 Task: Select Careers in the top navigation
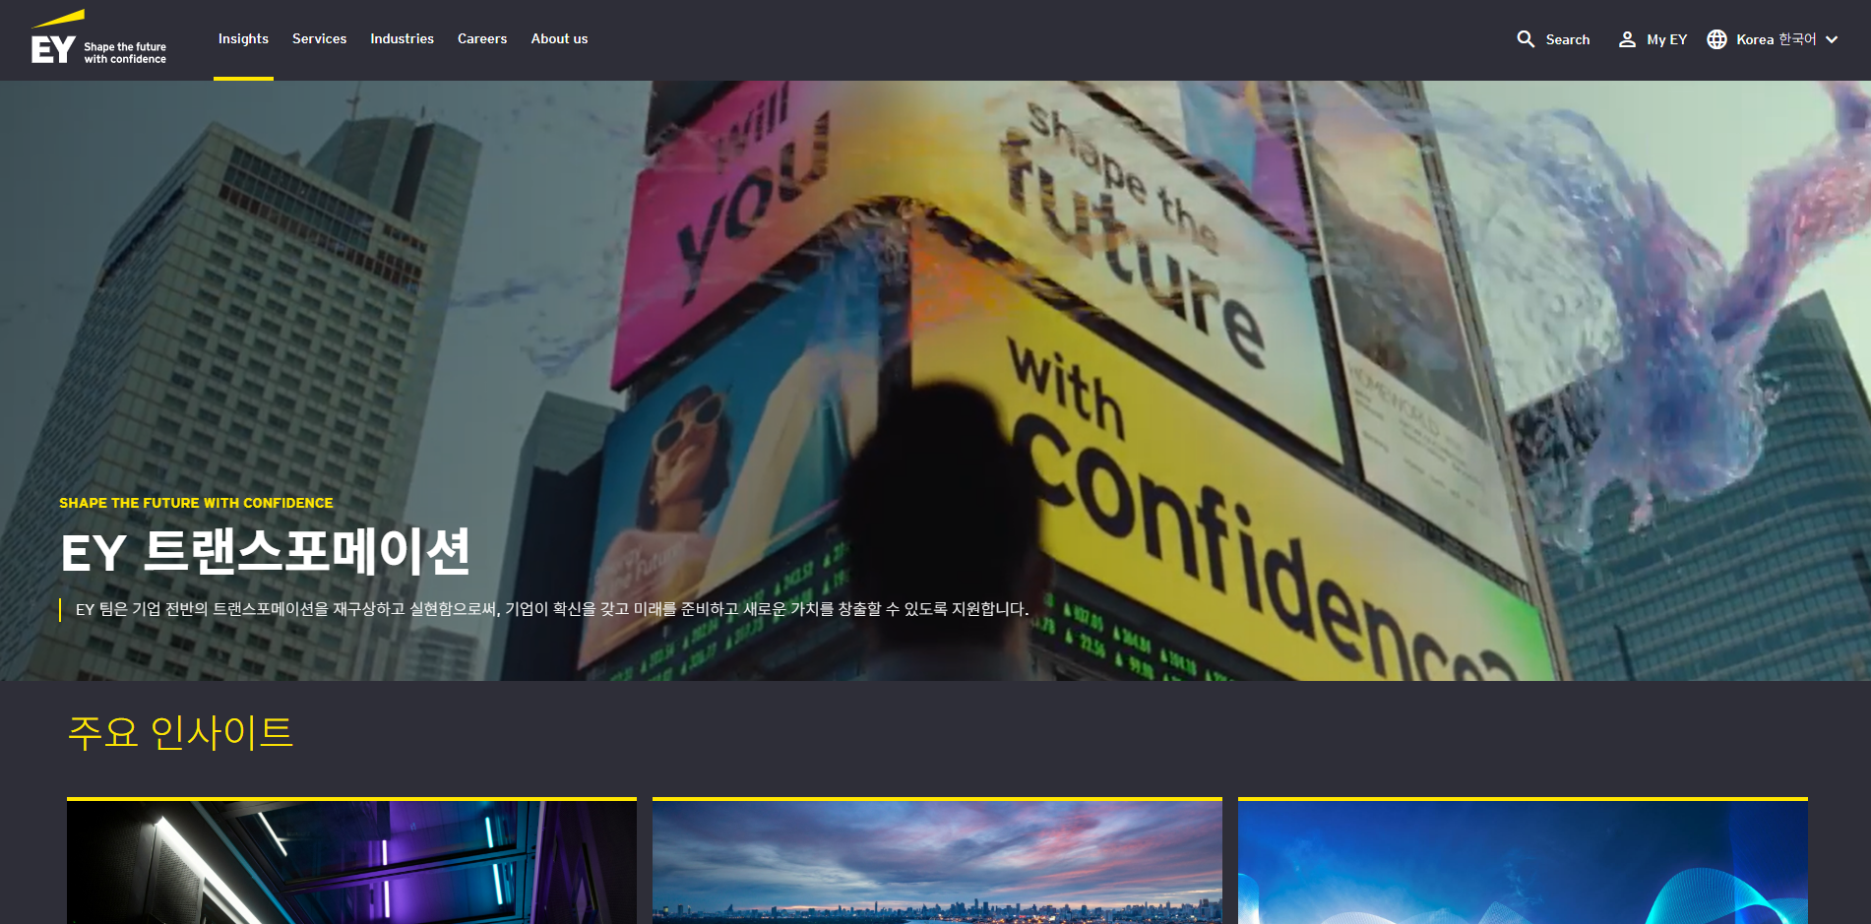[482, 39]
